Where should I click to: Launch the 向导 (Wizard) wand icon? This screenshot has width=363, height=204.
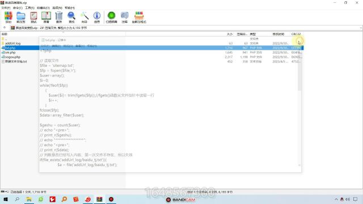85,18
